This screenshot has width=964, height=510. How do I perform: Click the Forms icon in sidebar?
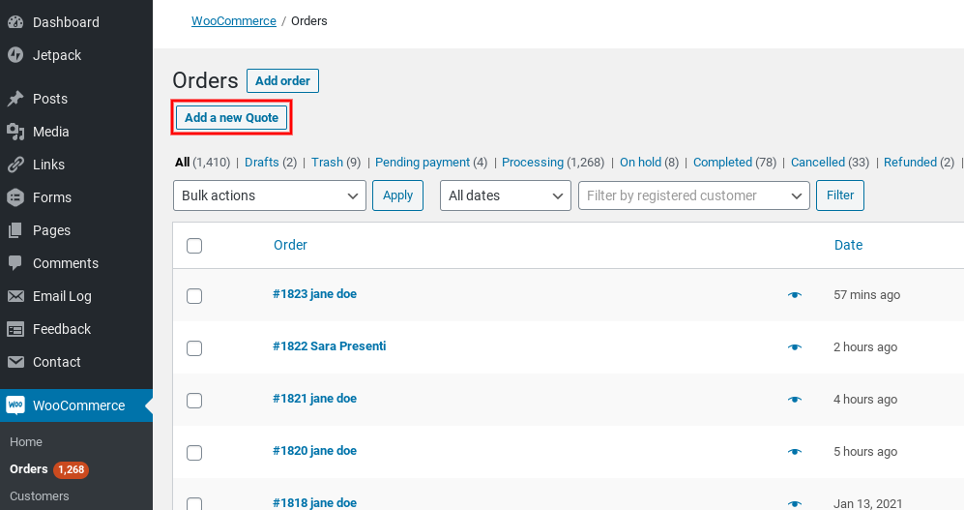pos(15,197)
